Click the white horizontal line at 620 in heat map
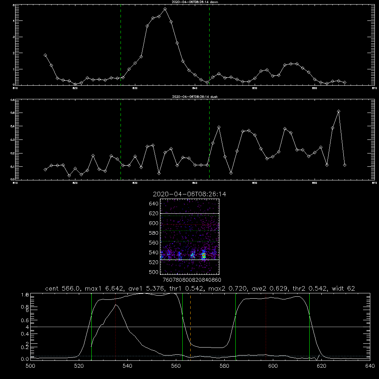Image resolution: width=379 pixels, height=379 pixels. pos(189,213)
